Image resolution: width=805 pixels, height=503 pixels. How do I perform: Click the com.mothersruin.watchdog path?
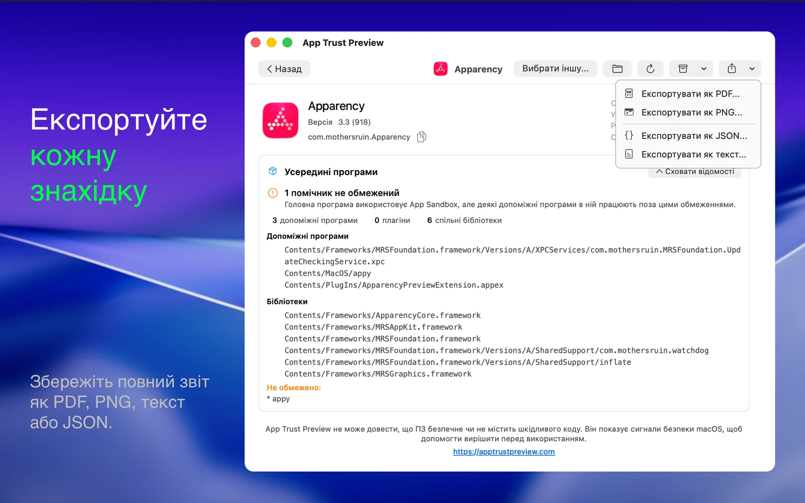tap(497, 351)
